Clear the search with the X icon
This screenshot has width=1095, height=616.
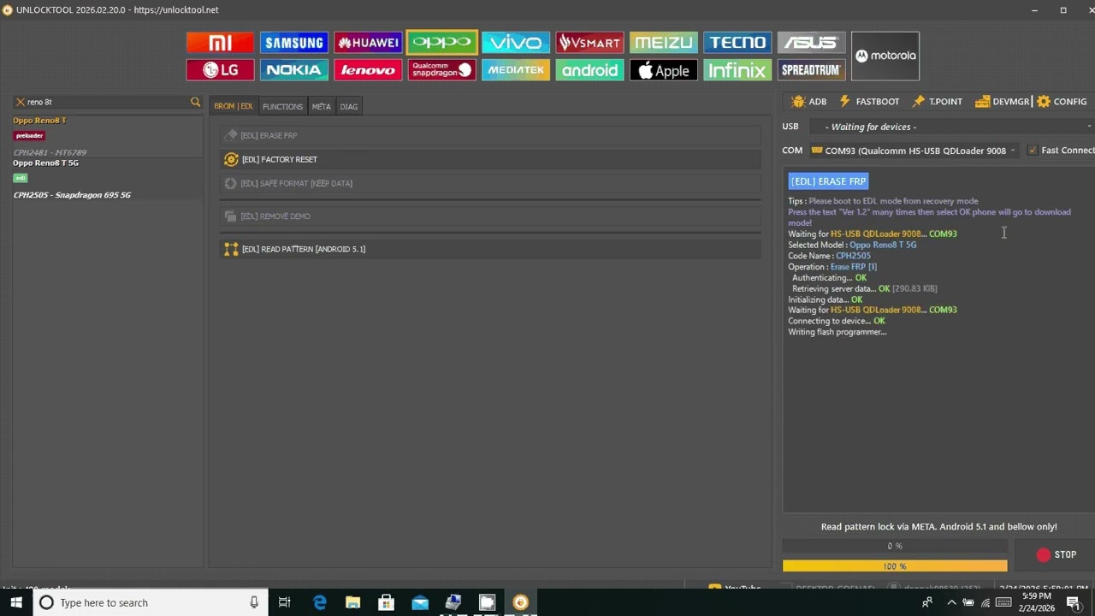[21, 102]
